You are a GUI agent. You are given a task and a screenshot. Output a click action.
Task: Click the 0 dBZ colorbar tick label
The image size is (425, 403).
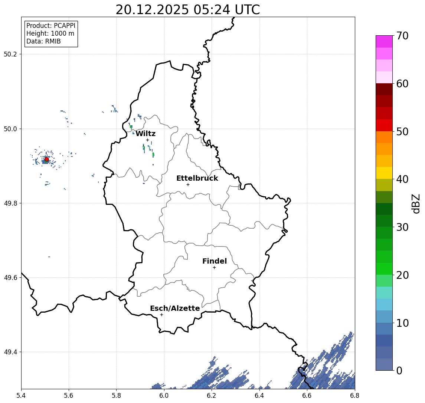399,370
